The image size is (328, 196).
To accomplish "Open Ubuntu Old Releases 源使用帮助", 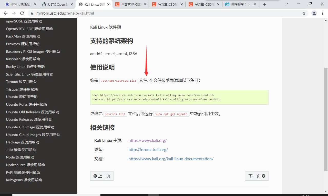I will click(33, 112).
